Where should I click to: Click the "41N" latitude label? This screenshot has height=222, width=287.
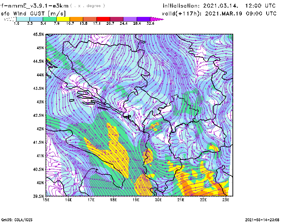[x=40, y=156]
